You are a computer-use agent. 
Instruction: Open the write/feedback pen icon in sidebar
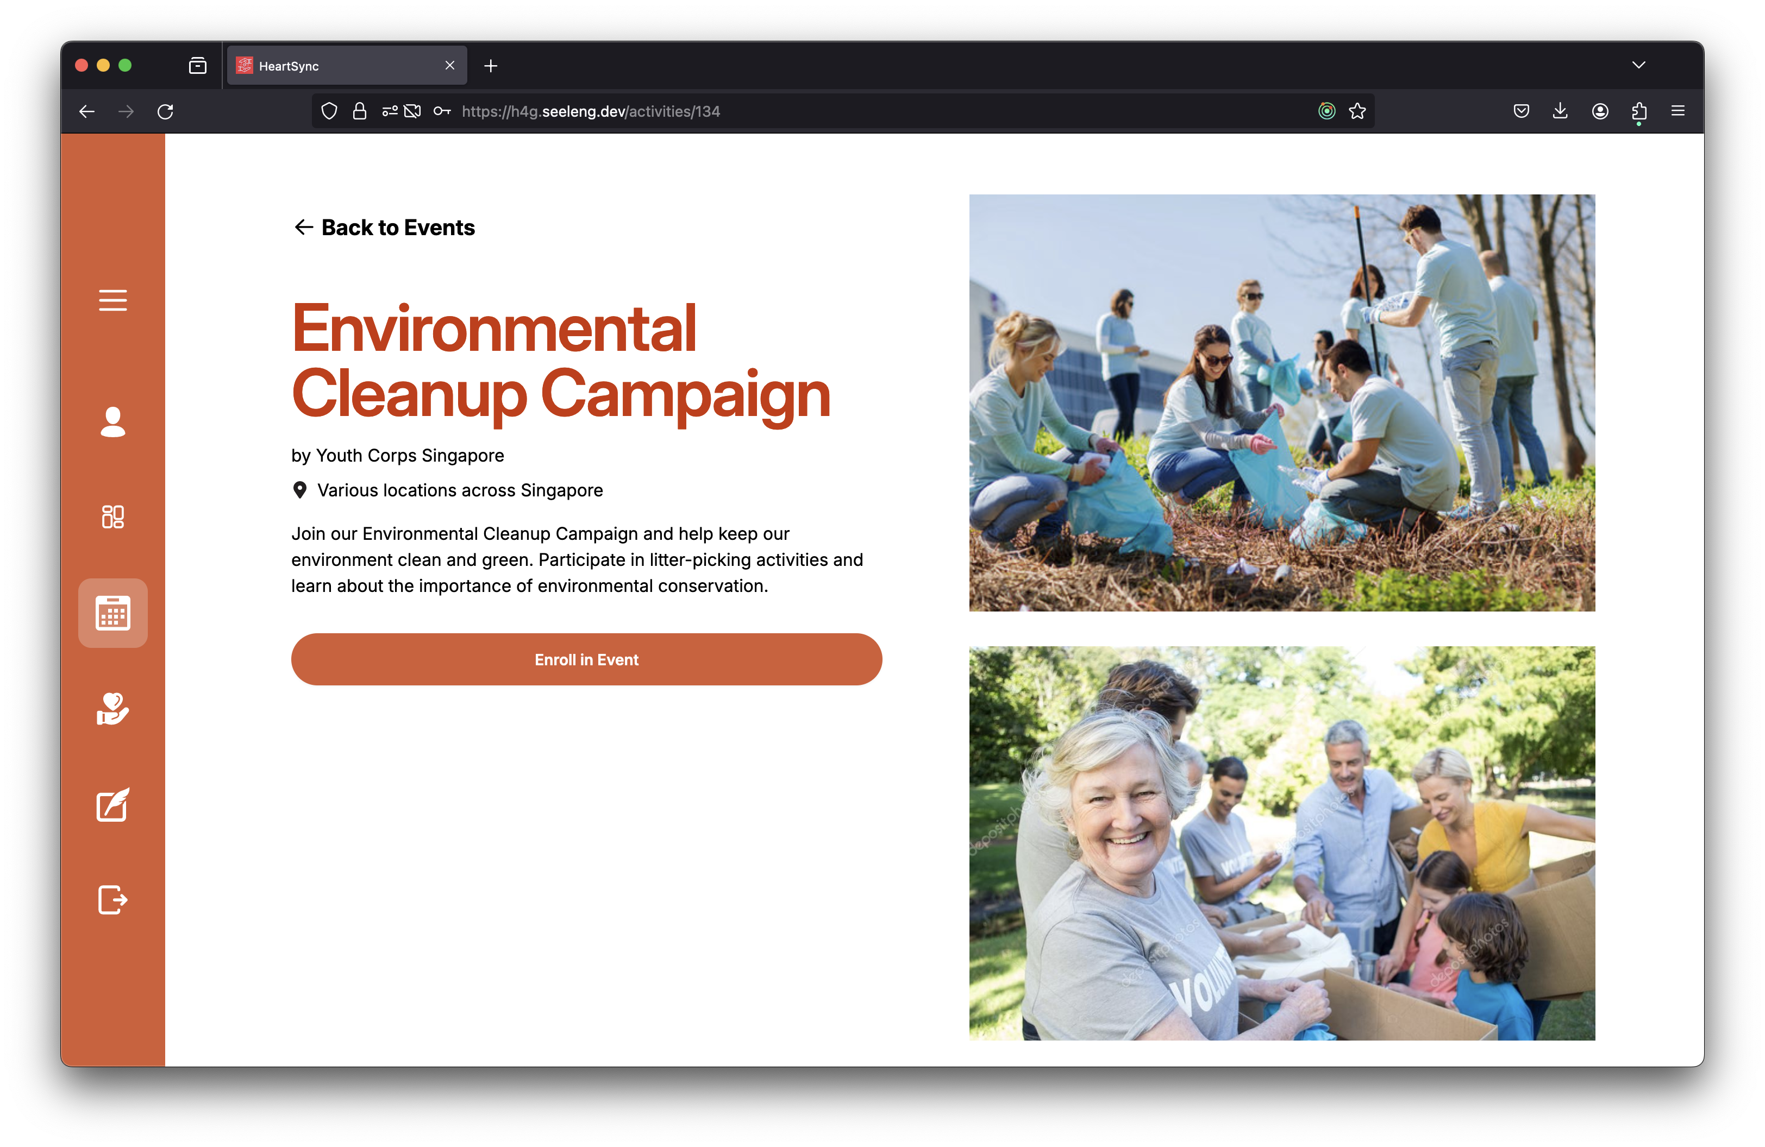(112, 805)
